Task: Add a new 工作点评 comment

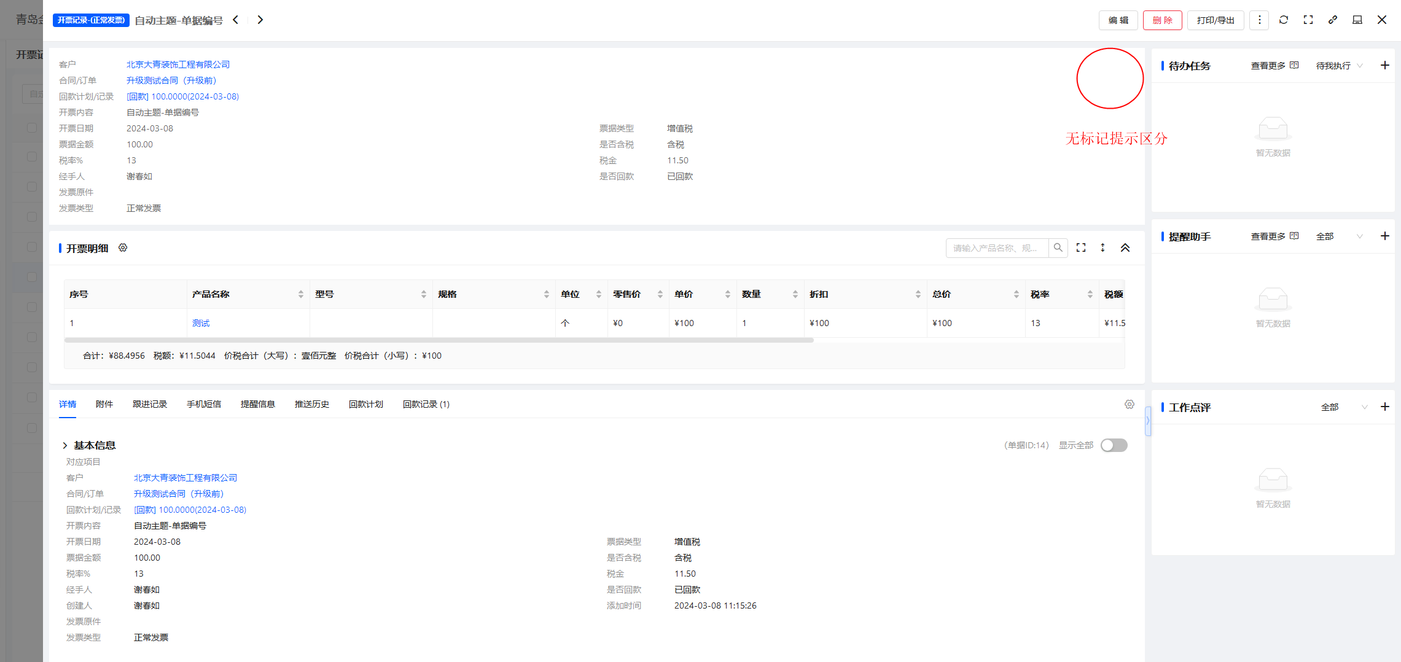Action: click(x=1385, y=407)
